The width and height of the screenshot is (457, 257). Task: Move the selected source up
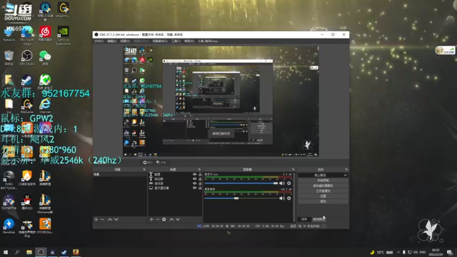(171, 219)
